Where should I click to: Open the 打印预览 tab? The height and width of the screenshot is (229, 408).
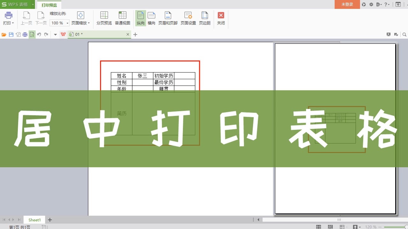point(49,5)
